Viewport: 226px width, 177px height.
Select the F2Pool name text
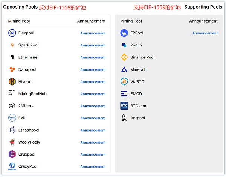[137, 33]
